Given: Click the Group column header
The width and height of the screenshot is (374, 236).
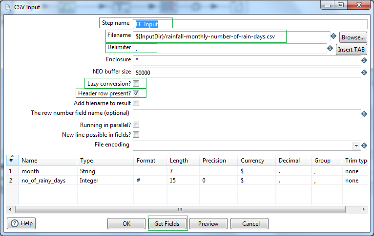Looking at the screenshot, I should click(327, 161).
